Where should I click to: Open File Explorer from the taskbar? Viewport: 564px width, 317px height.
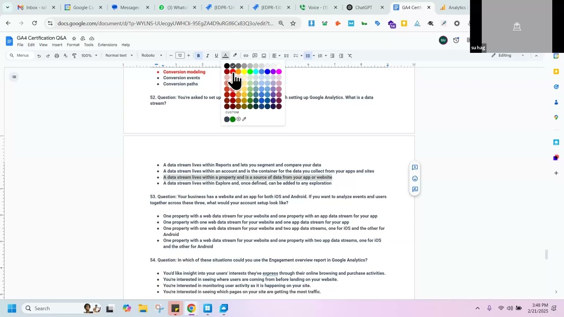143,308
